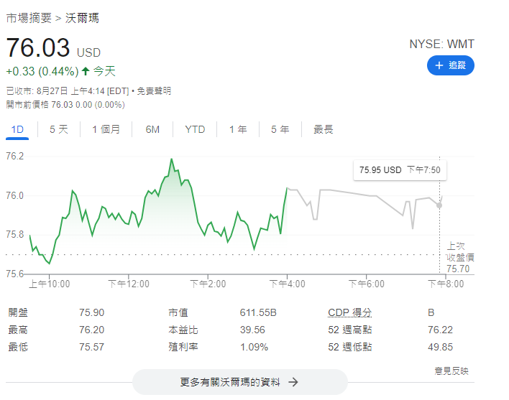Switch to the 1 個月 chart range
The image size is (509, 400).
point(106,130)
